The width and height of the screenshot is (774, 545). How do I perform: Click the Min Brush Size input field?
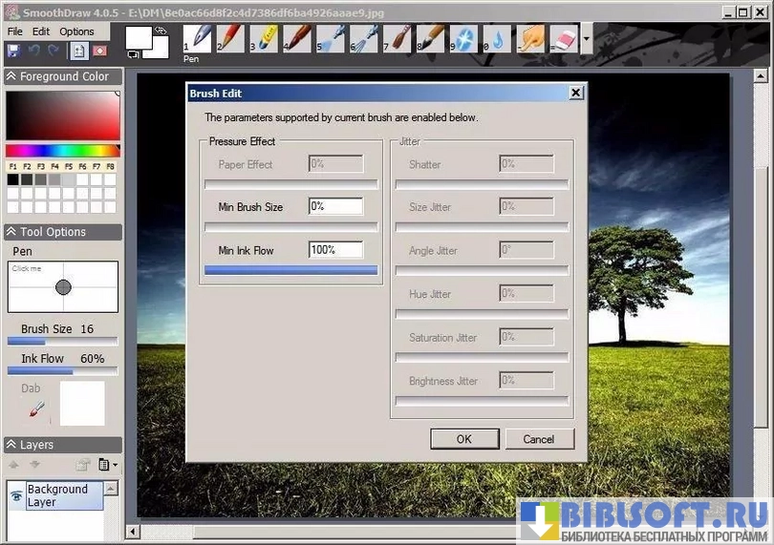pyautogui.click(x=335, y=206)
